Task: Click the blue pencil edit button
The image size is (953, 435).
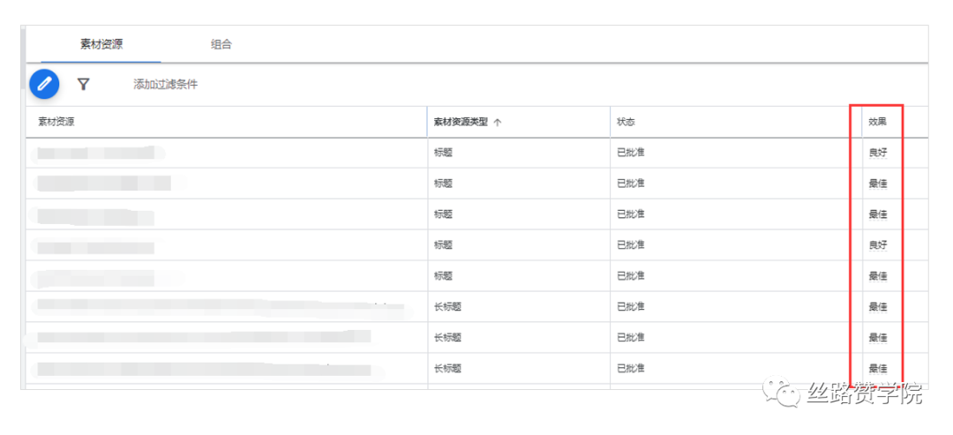Action: click(x=44, y=84)
